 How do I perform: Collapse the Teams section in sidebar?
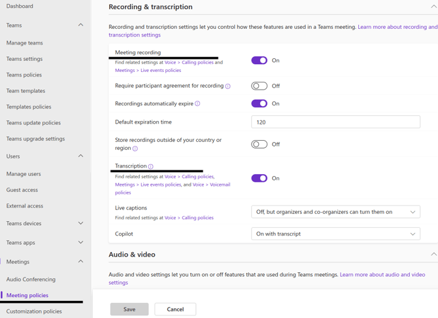(x=80, y=25)
